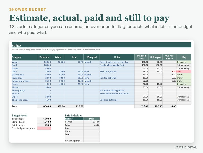Click the Budget check heading
The image size is (203, 153).
pos(19,116)
